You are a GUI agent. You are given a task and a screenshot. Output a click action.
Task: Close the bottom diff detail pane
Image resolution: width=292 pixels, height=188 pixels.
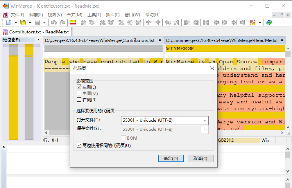3,147
